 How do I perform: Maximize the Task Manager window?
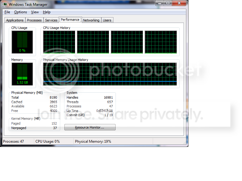(x=168, y=3)
